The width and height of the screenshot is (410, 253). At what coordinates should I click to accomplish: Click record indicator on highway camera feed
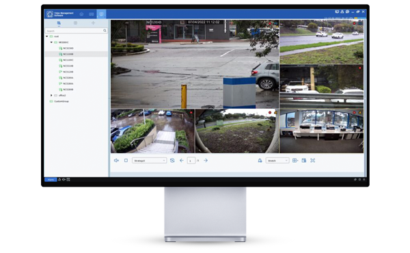(355, 23)
